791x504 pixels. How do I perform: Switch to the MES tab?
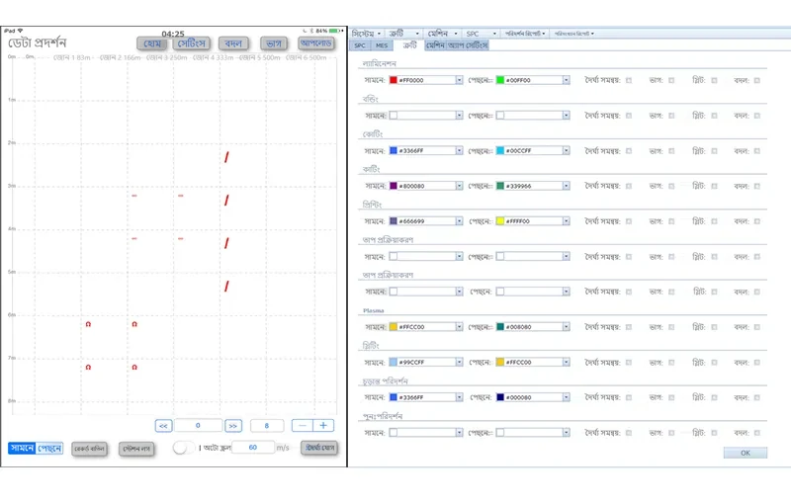pos(382,45)
